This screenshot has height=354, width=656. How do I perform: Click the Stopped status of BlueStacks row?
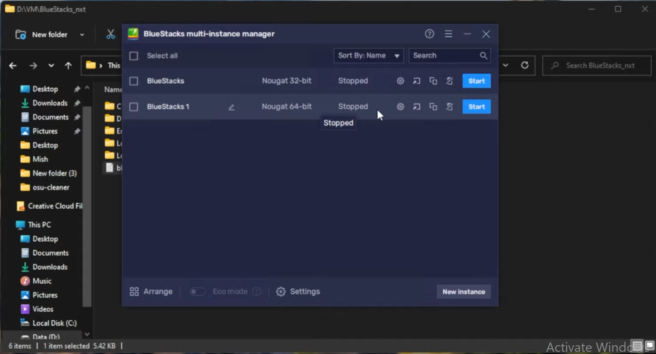353,81
